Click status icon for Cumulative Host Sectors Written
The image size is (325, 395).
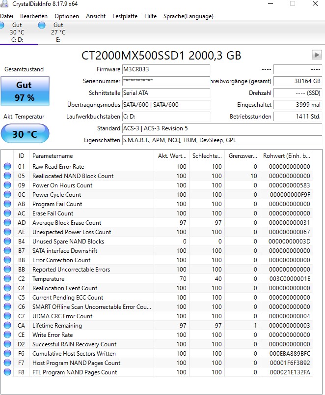coord(7,353)
